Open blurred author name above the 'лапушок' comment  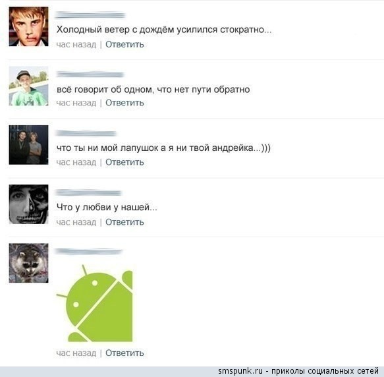(86, 133)
